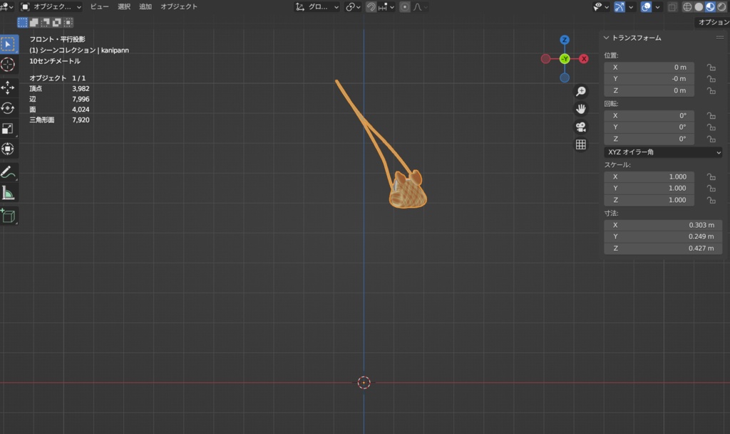Click the negative Z gizmo ball
730x434 pixels.
point(565,78)
